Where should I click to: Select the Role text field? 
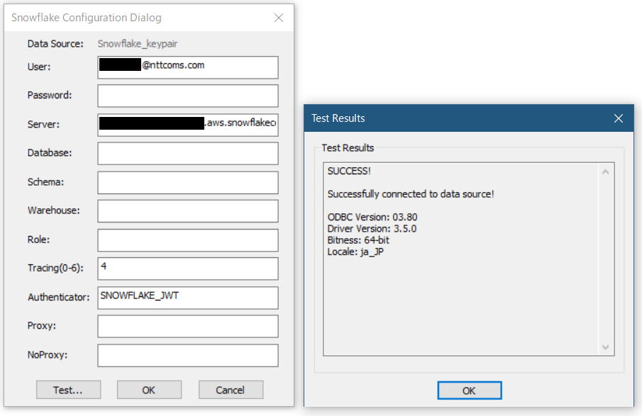(x=188, y=240)
